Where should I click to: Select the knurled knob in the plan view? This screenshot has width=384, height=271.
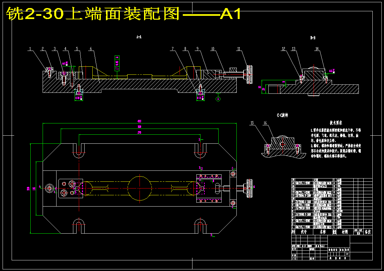pyautogui.click(x=250, y=189)
